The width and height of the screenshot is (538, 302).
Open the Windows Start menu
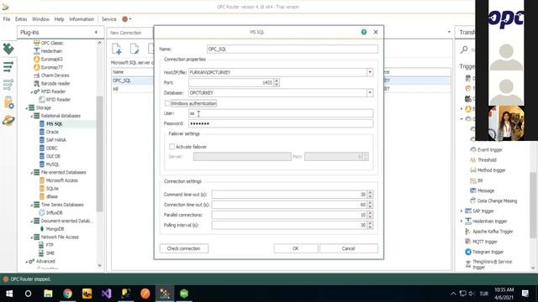click(9, 294)
